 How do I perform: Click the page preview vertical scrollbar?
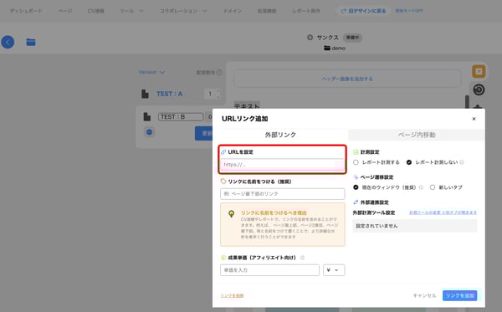[x=467, y=102]
